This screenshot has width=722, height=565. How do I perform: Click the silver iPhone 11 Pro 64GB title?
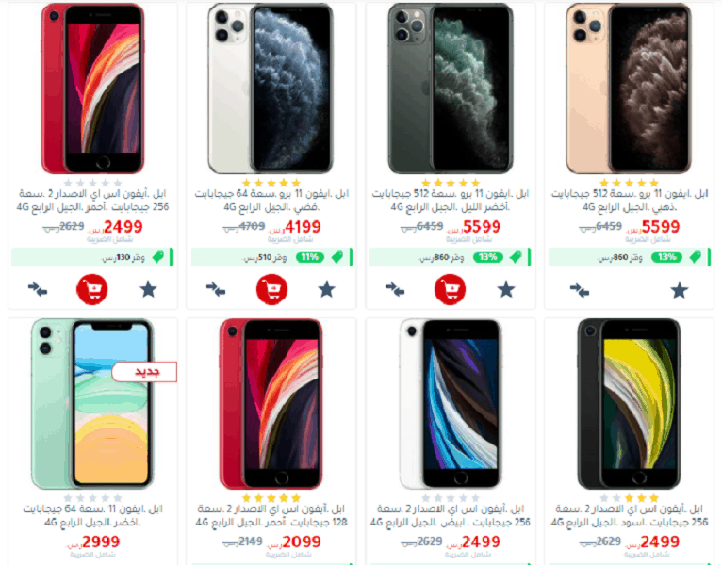(x=271, y=201)
